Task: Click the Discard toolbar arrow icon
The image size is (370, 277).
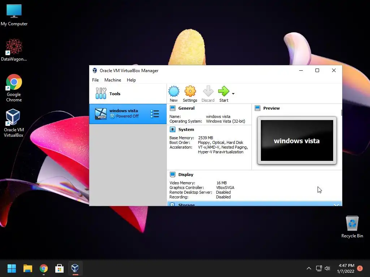Action: pyautogui.click(x=208, y=91)
